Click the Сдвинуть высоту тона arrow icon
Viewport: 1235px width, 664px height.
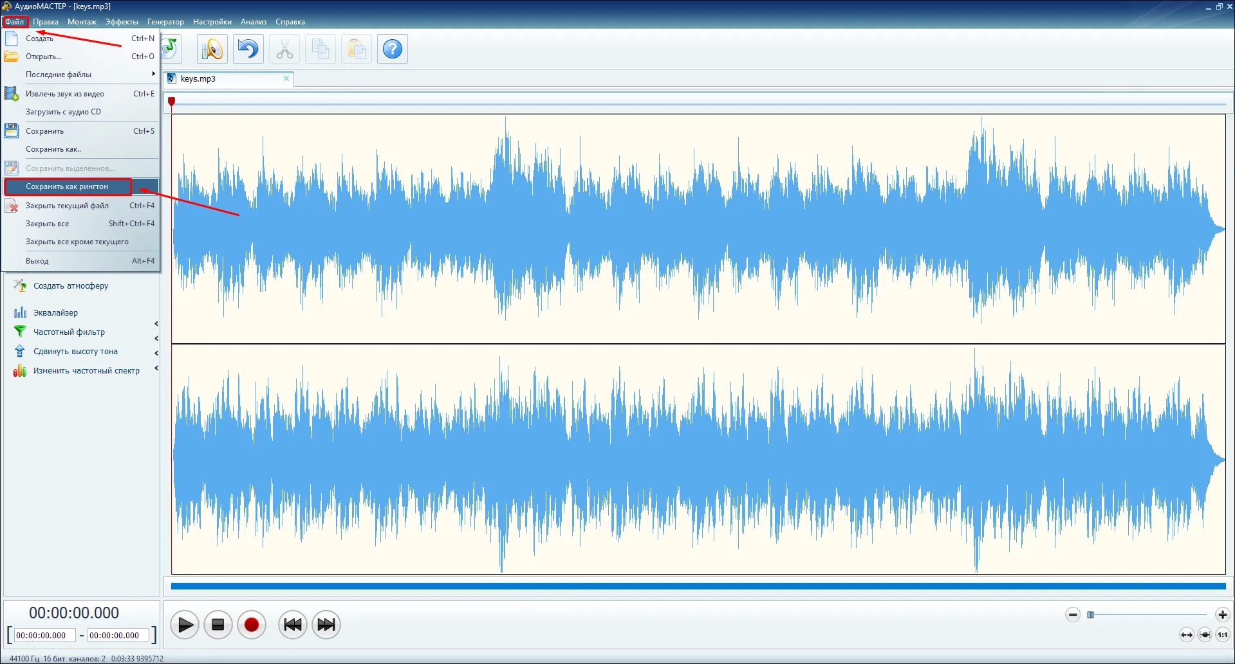click(x=20, y=352)
